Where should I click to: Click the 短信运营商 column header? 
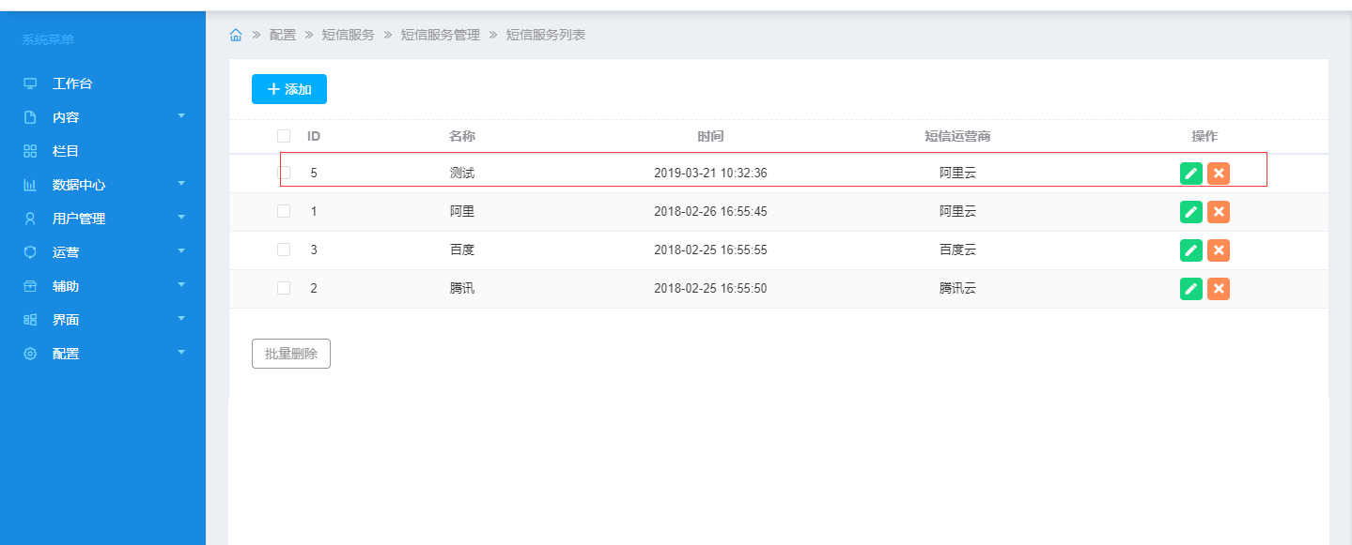pos(957,136)
